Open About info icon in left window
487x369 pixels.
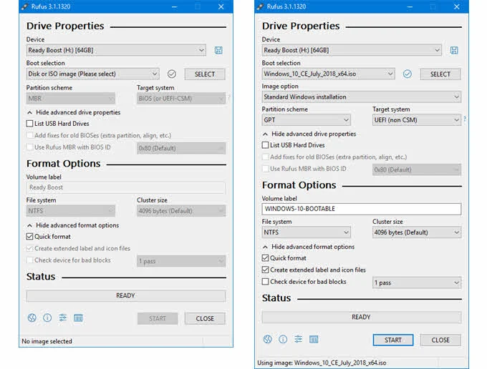[x=47, y=318]
